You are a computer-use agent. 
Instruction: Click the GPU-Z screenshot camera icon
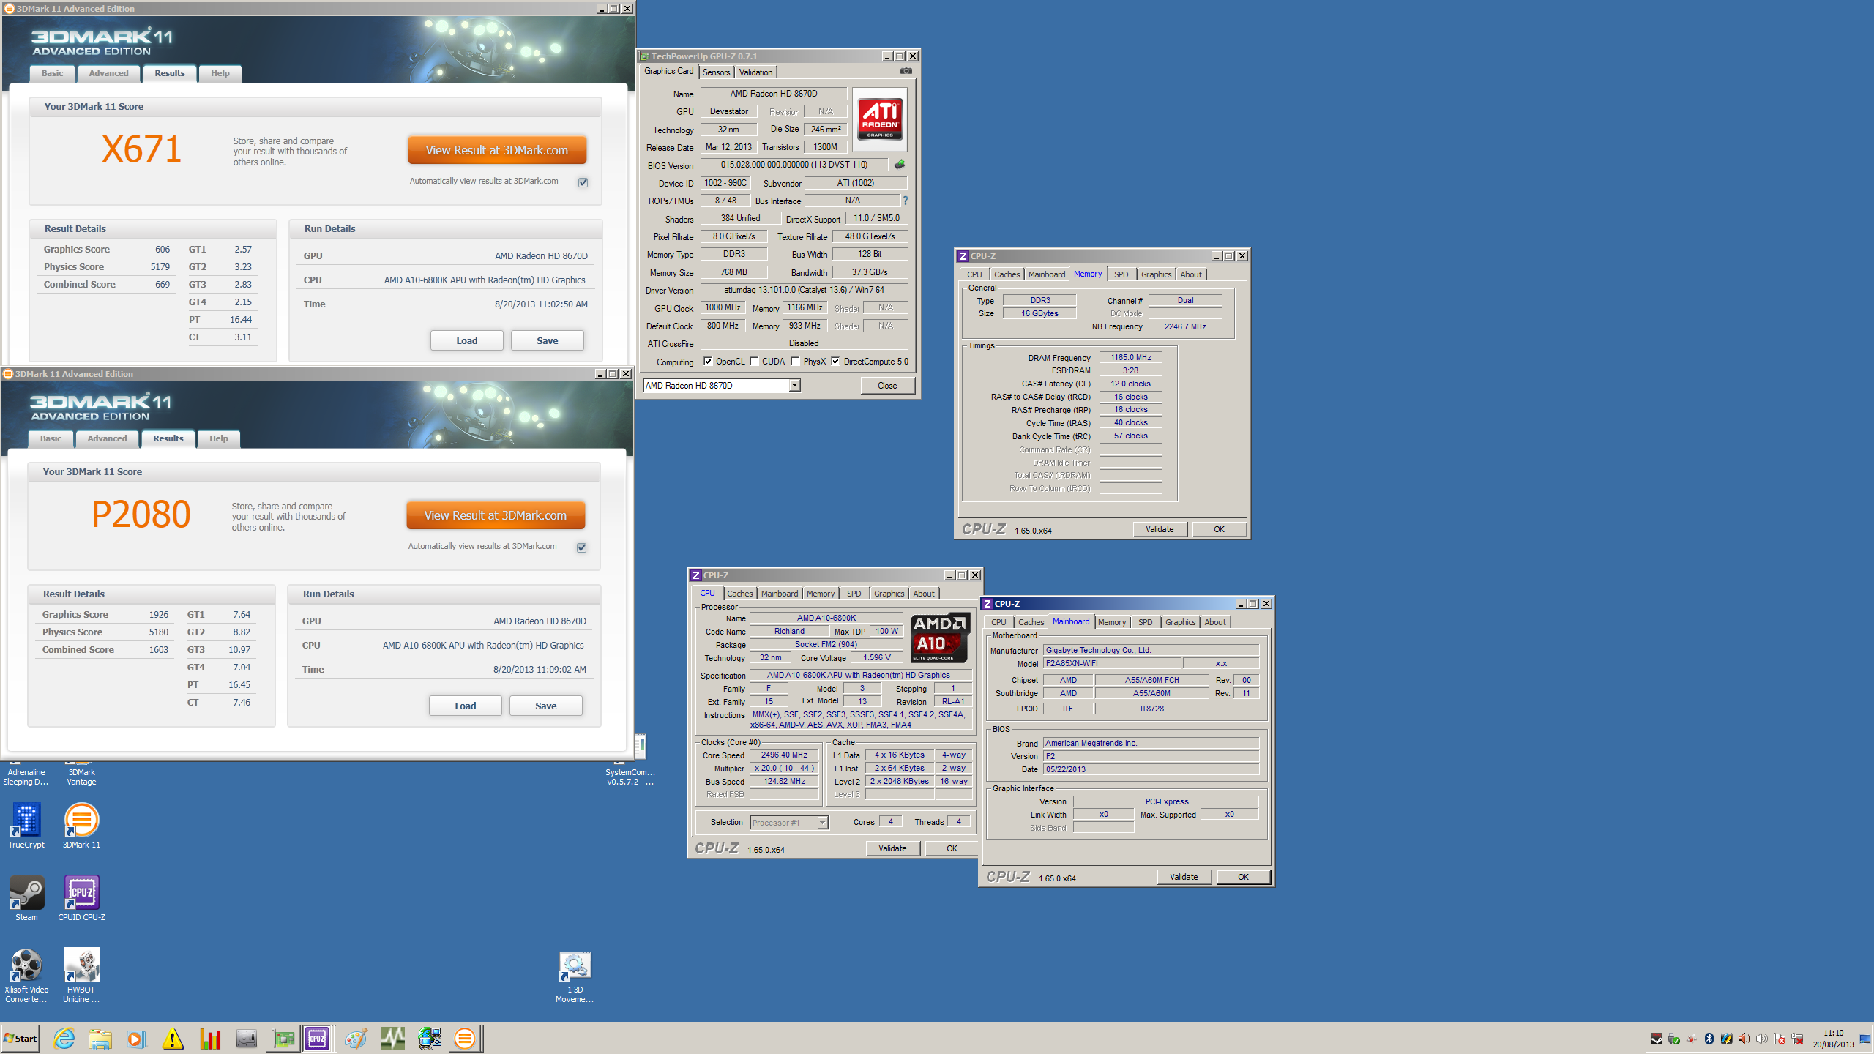point(906,71)
